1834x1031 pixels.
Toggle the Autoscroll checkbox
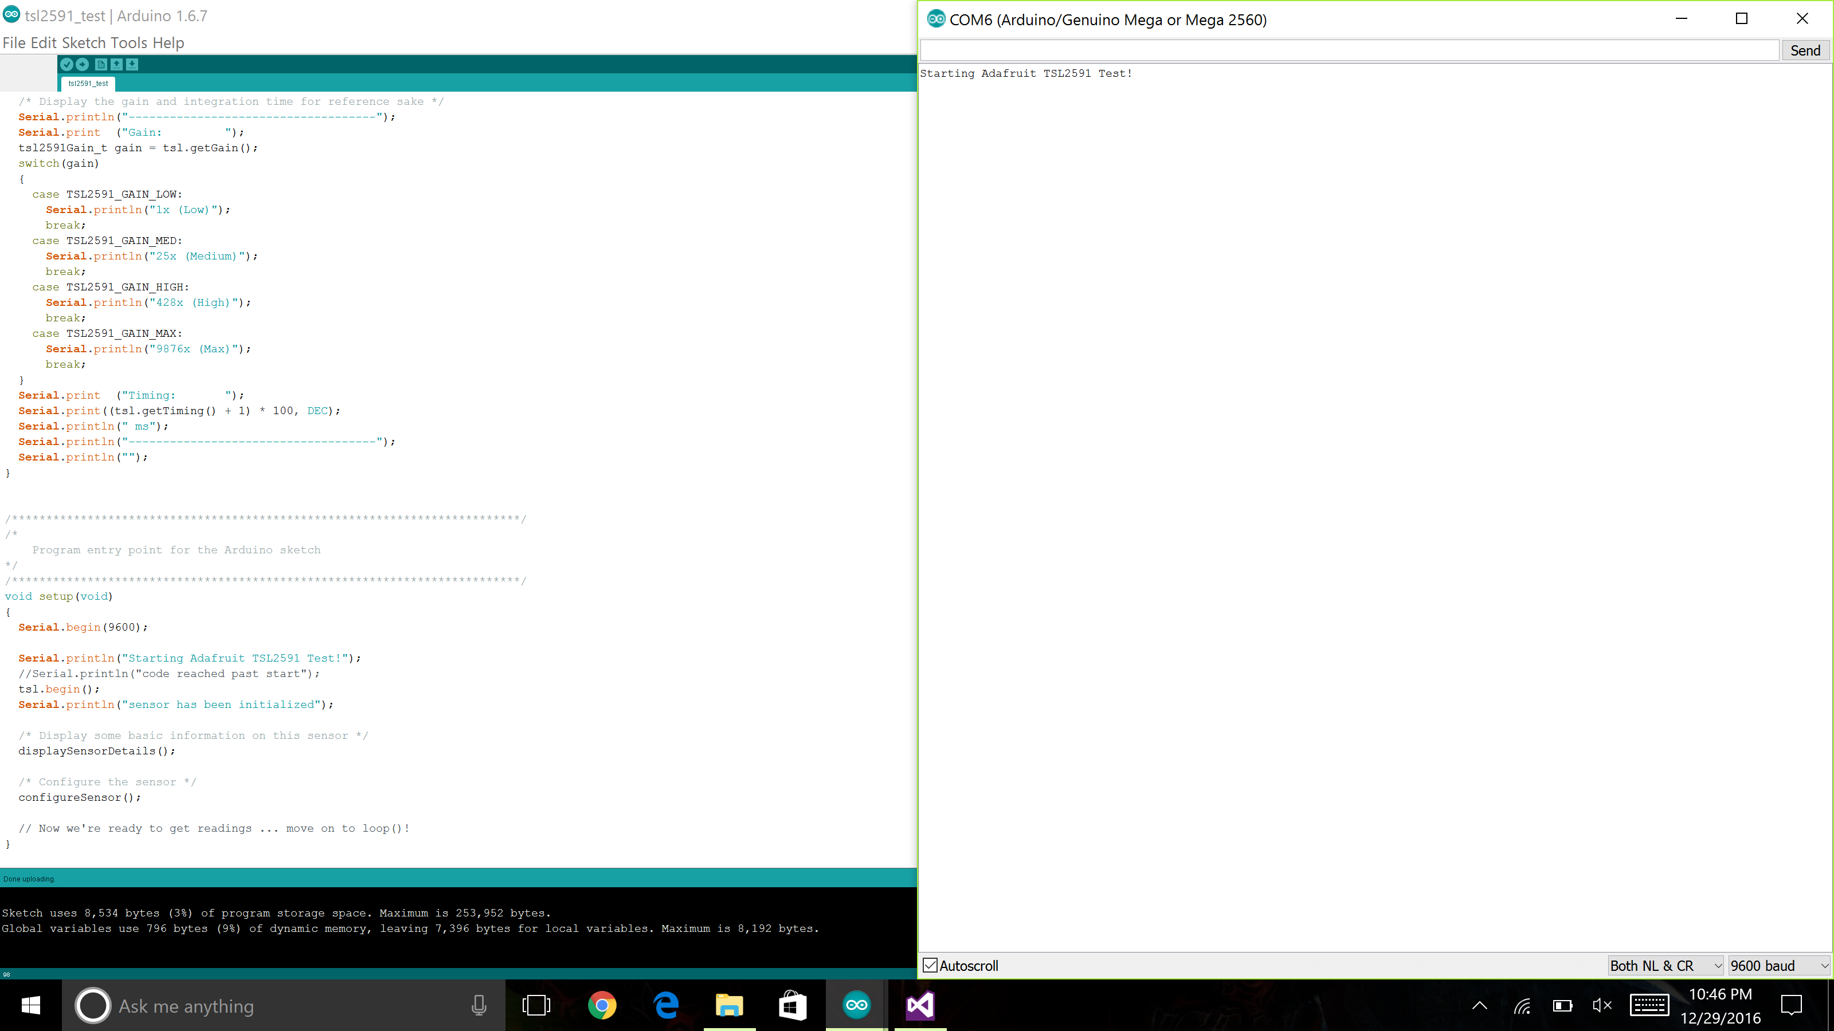coord(930,966)
